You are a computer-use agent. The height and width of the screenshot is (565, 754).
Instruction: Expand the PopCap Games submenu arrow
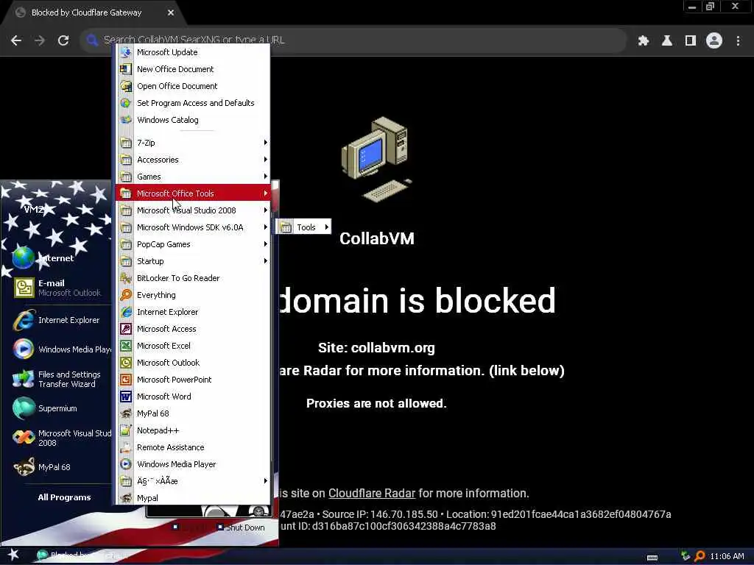[x=265, y=244]
